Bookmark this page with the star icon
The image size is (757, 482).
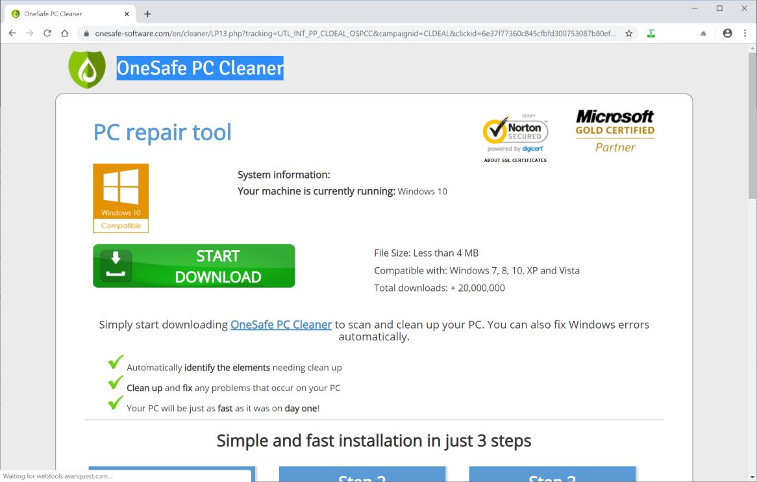(628, 33)
